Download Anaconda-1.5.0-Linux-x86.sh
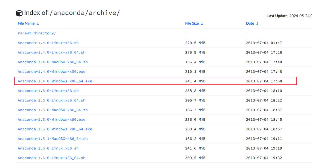 point(48,91)
